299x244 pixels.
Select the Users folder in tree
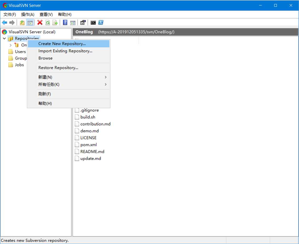pyautogui.click(x=20, y=52)
